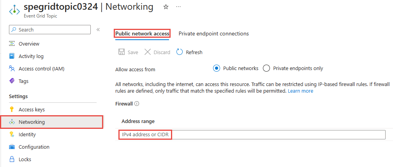Open the more options ellipsis
Viewport: 393px width, 167px height.
pos(178,7)
